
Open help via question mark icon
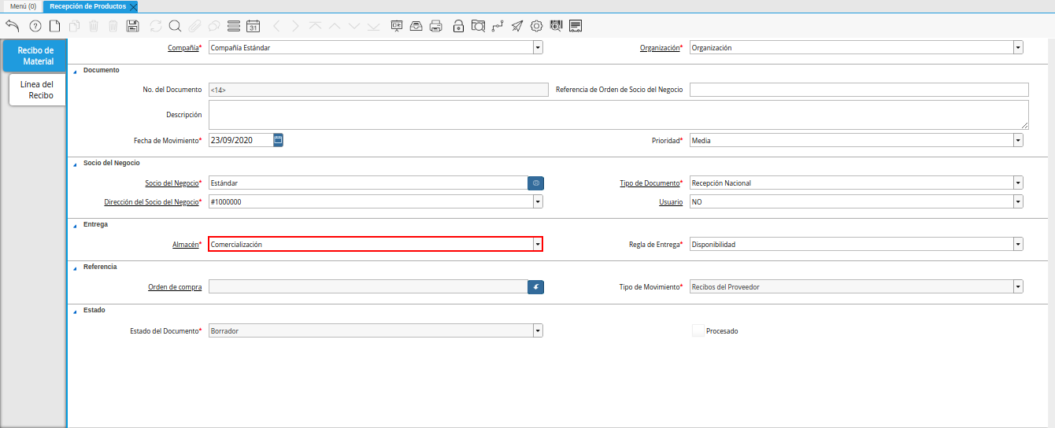(35, 26)
